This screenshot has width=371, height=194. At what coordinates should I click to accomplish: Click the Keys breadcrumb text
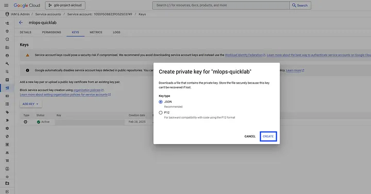[142, 14]
